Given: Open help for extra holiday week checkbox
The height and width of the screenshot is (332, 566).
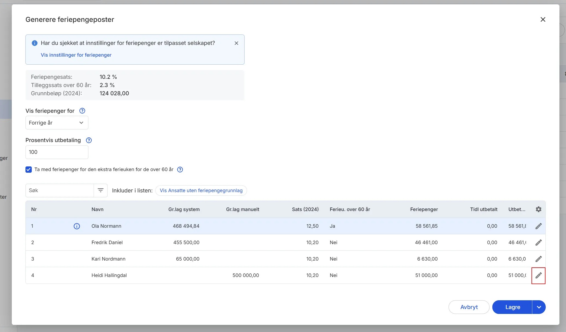Looking at the screenshot, I should (x=180, y=169).
